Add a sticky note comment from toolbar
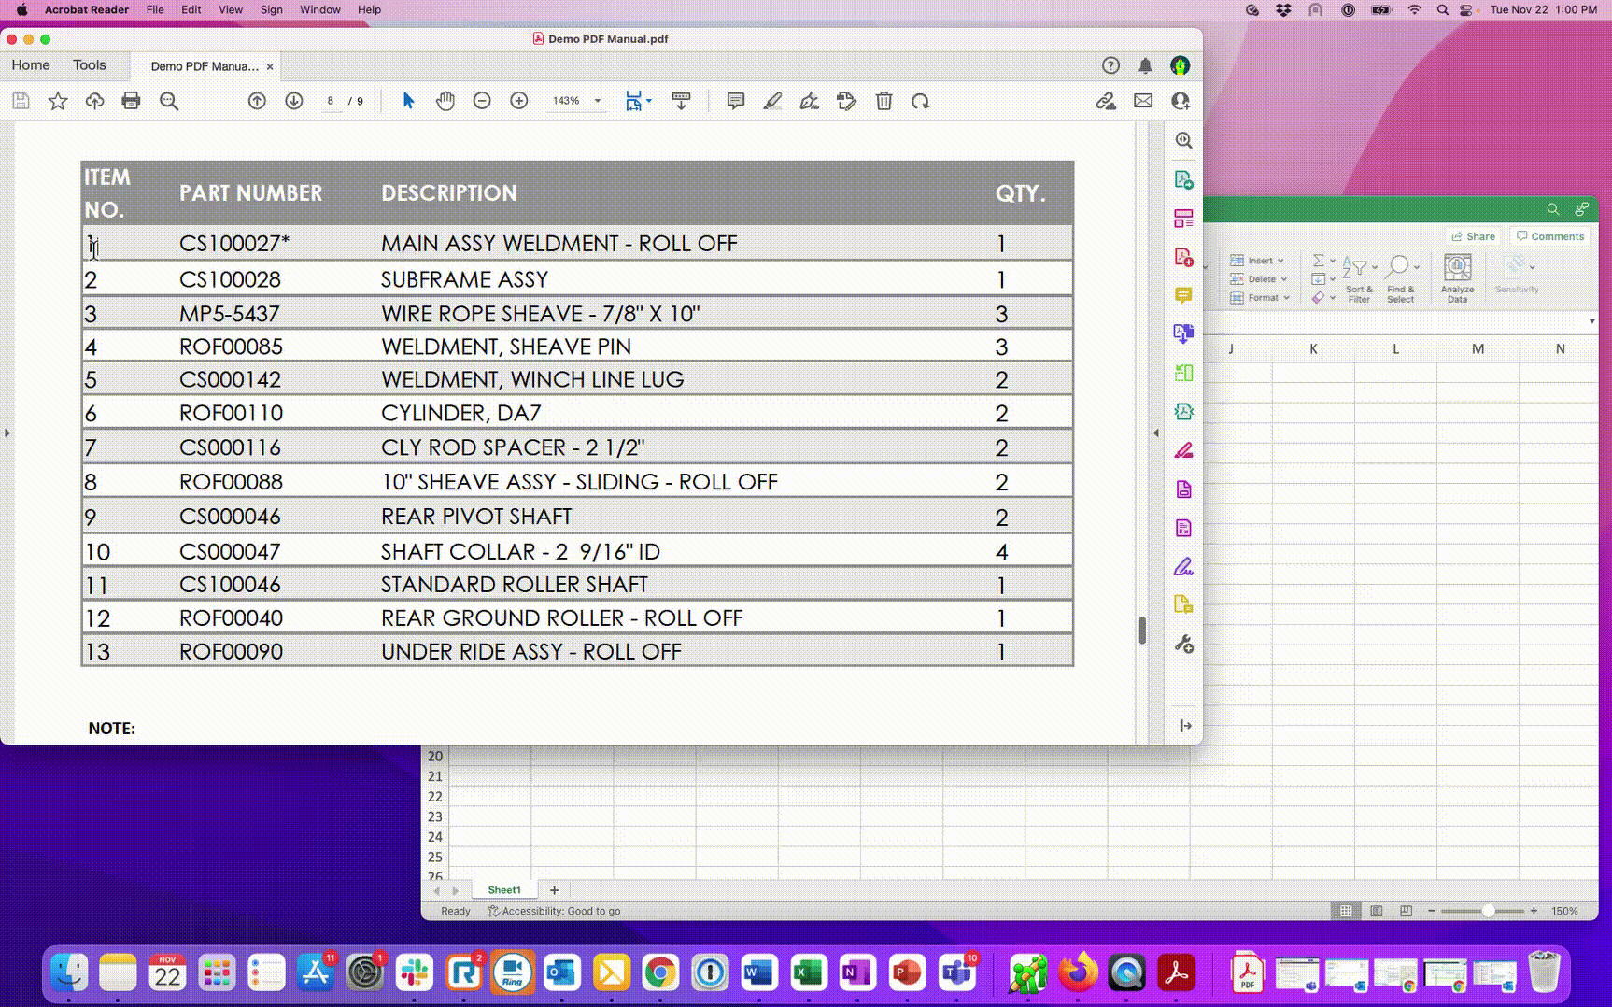1612x1007 pixels. (736, 101)
